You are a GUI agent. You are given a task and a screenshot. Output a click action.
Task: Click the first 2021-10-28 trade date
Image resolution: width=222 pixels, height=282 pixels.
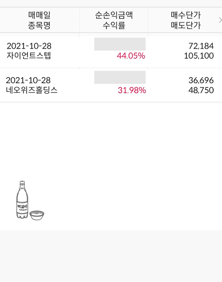point(29,46)
